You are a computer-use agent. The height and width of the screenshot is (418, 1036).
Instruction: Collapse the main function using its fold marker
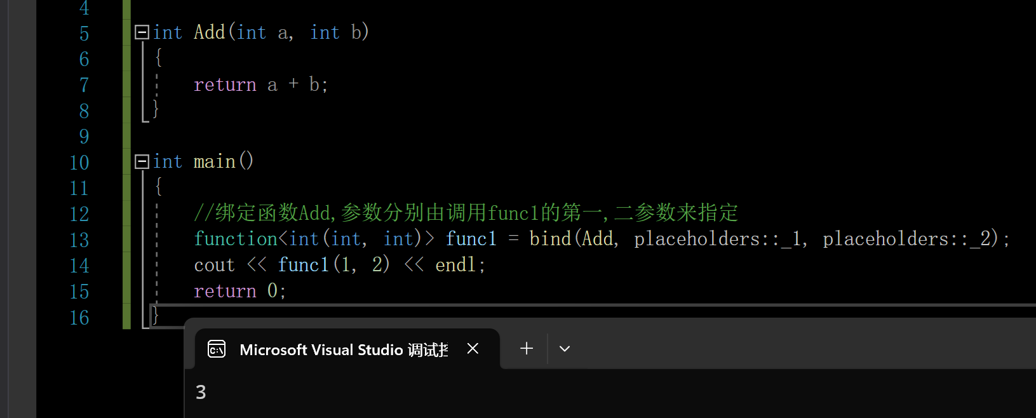(141, 161)
